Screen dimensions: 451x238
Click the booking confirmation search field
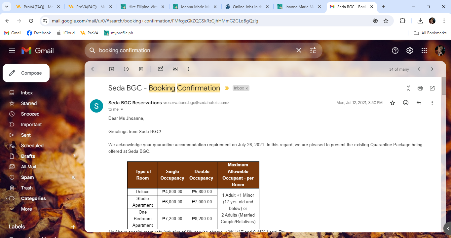click(x=195, y=51)
